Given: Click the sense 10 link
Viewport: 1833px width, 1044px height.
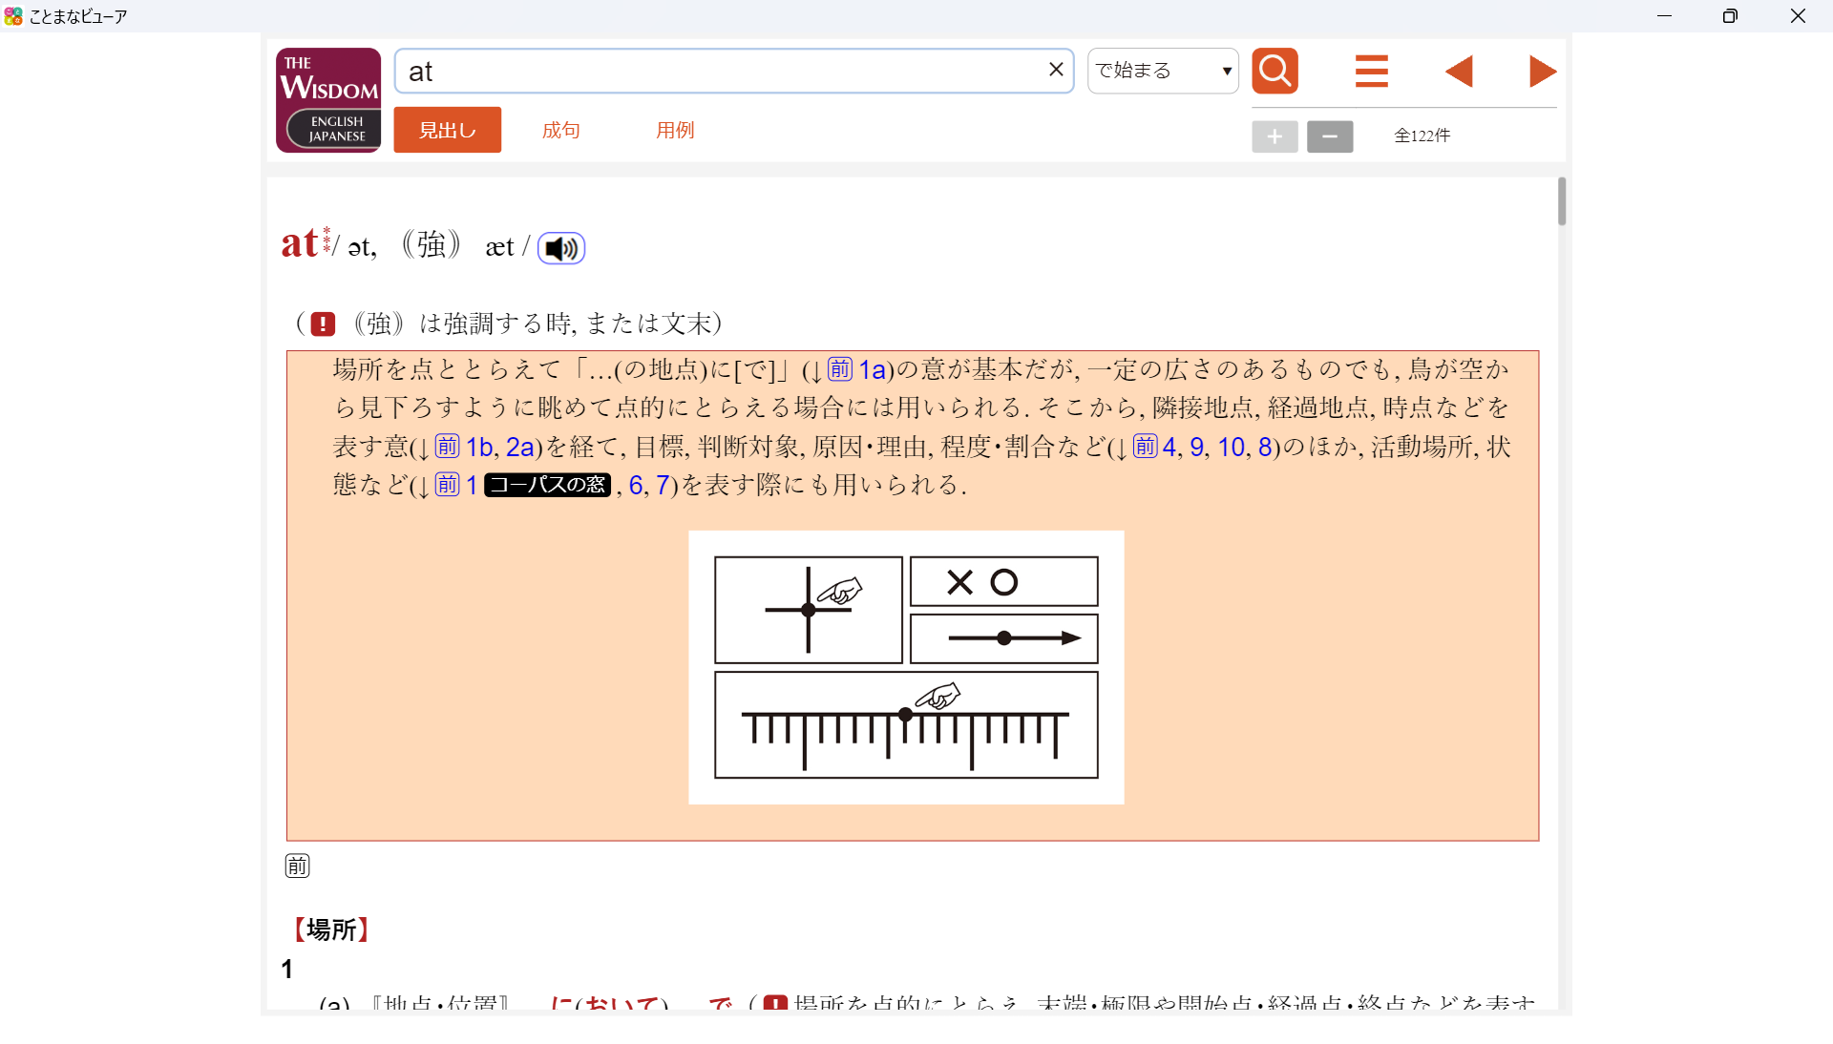Looking at the screenshot, I should pyautogui.click(x=1231, y=448).
